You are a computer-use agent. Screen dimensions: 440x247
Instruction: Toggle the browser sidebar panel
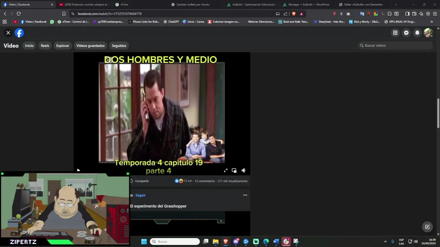407,14
